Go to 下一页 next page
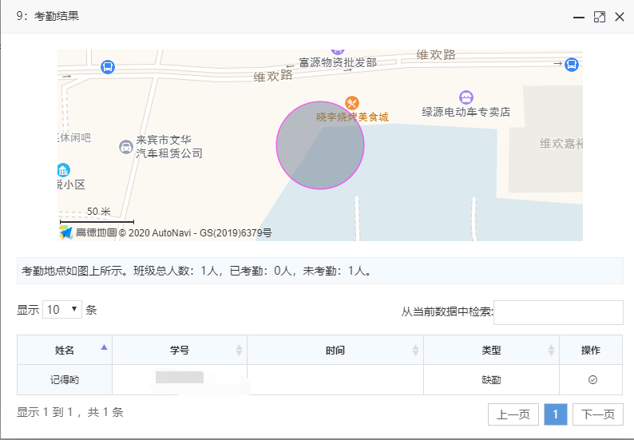The height and width of the screenshot is (440, 634). 597,414
